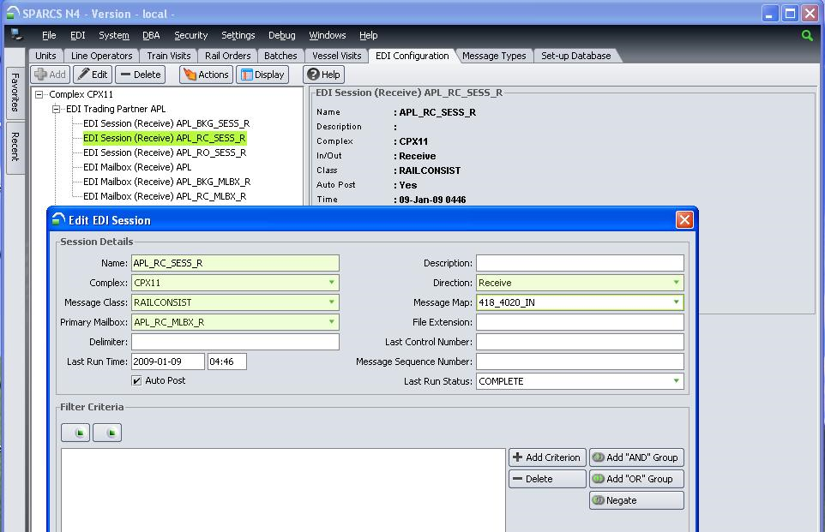The width and height of the screenshot is (825, 532).
Task: Click the Delete toolbar button beside Edit
Action: (x=141, y=75)
